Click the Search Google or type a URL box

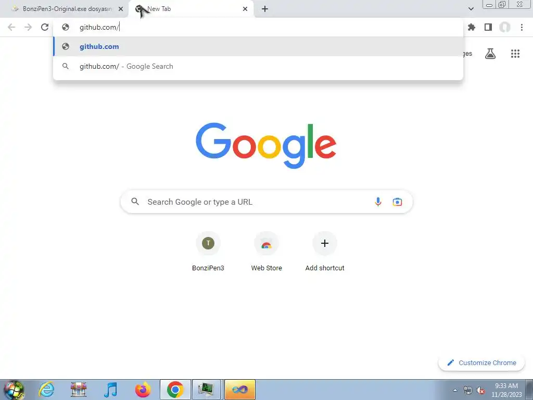pyautogui.click(x=266, y=202)
